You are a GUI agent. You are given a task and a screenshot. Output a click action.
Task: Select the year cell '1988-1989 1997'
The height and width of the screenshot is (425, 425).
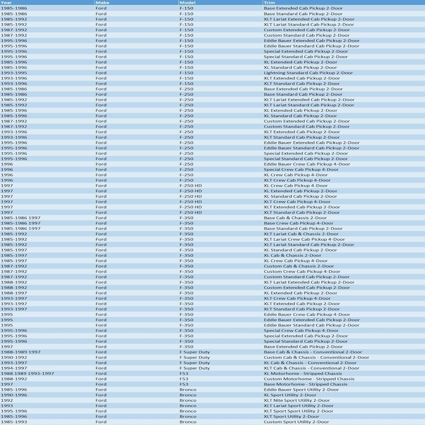pos(21,352)
